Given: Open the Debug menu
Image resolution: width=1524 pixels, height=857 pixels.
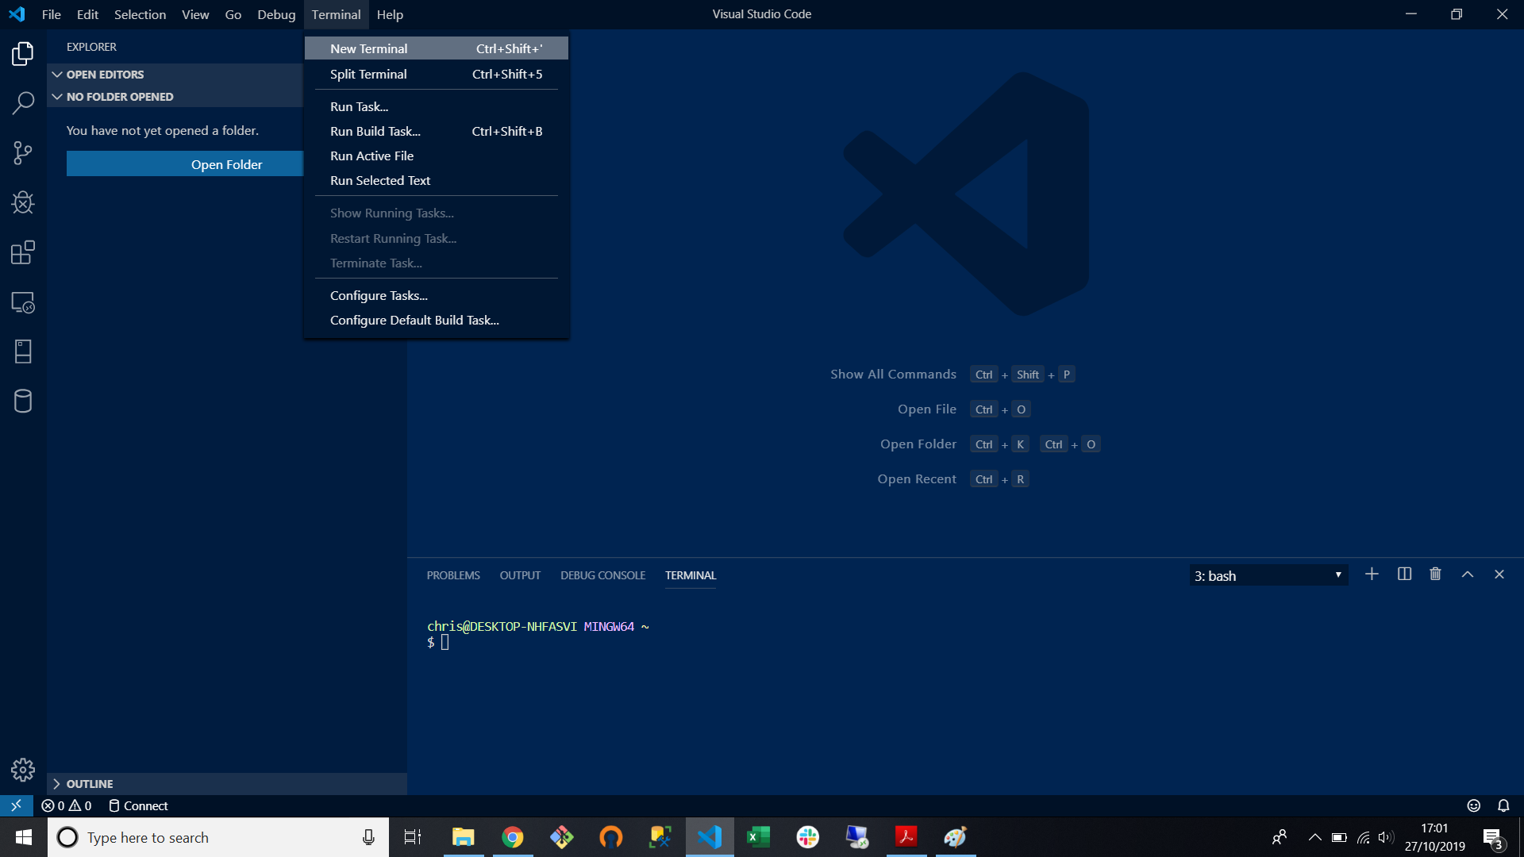Looking at the screenshot, I should pyautogui.click(x=276, y=14).
